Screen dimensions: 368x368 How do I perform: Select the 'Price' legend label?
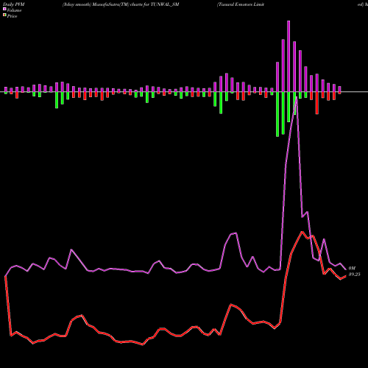tap(12, 16)
